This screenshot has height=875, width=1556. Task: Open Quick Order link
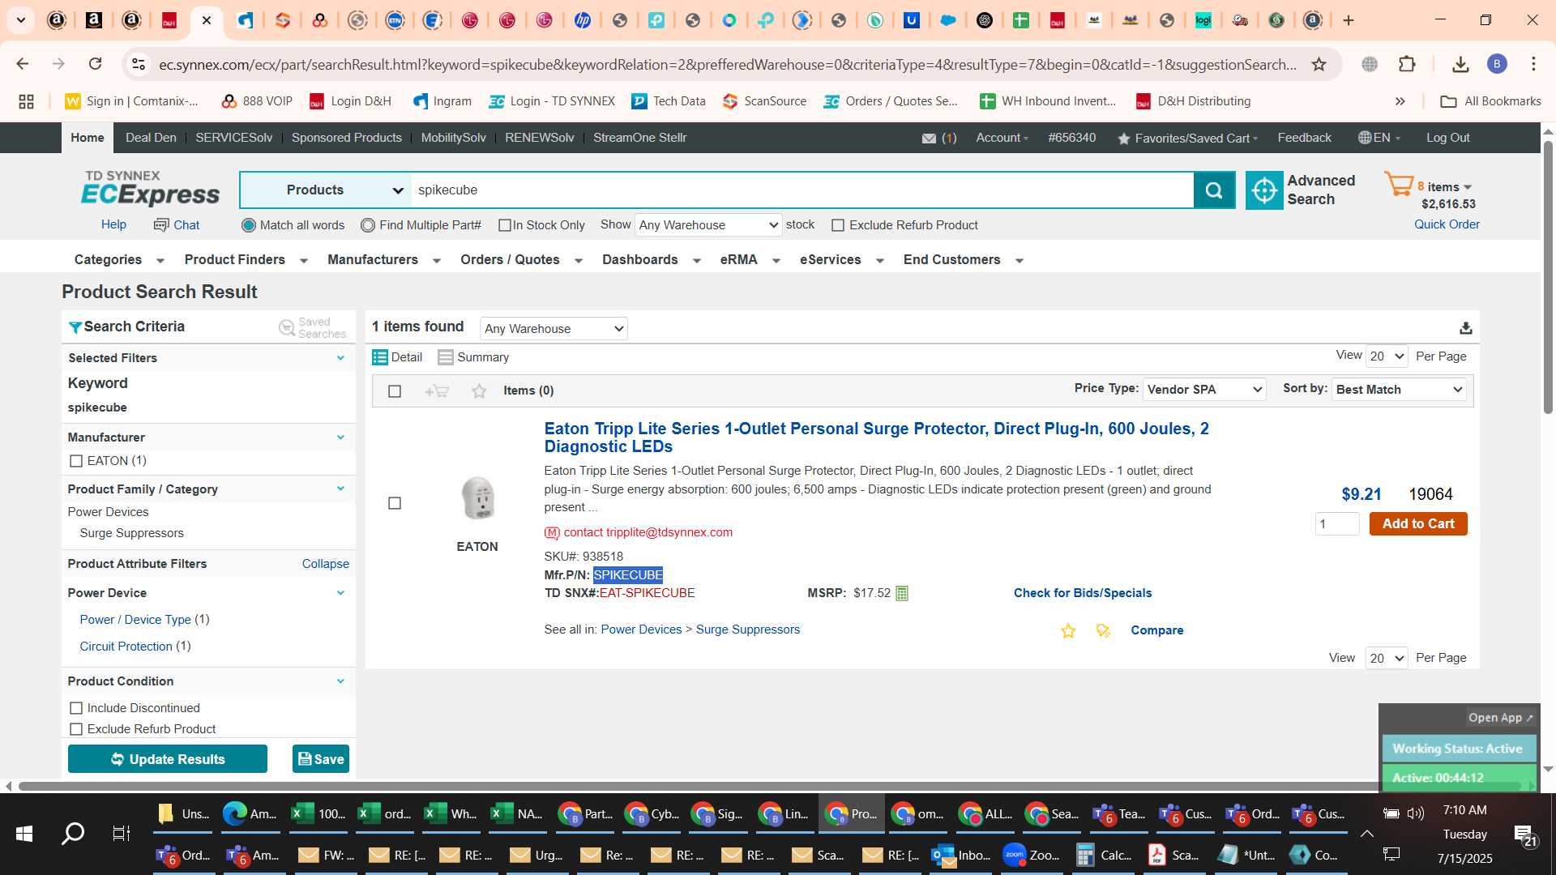[1447, 224]
